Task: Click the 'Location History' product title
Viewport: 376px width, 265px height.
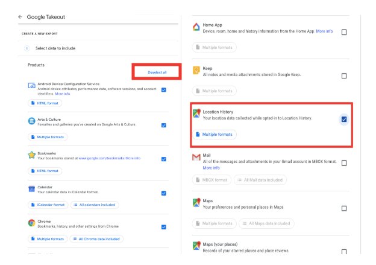Action: 218,112
